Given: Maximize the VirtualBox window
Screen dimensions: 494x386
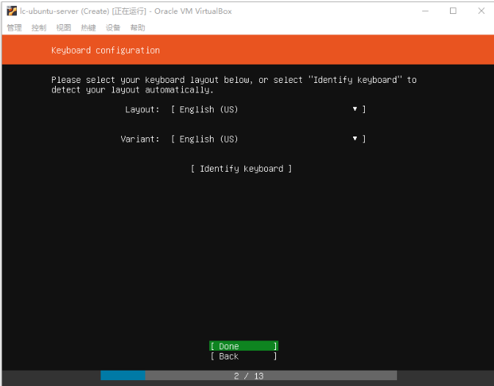Looking at the screenshot, I should [453, 11].
